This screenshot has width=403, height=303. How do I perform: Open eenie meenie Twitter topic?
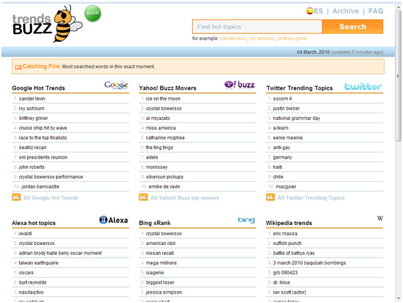click(x=287, y=138)
